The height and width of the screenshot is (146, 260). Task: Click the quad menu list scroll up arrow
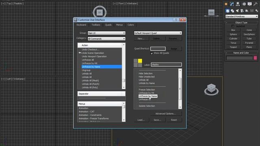(180, 70)
